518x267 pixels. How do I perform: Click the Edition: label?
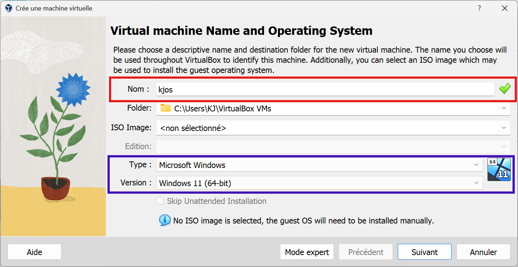tap(138, 147)
